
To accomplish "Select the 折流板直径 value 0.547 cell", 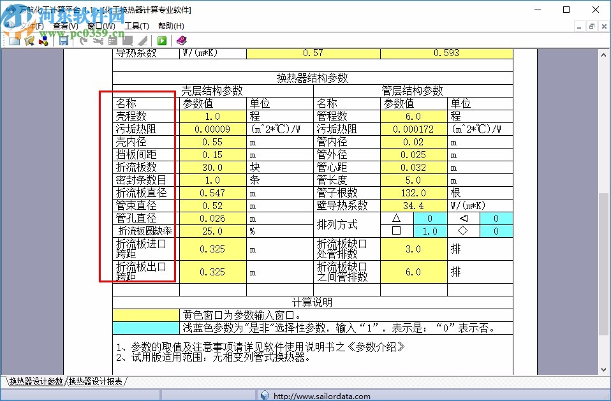I will [213, 193].
